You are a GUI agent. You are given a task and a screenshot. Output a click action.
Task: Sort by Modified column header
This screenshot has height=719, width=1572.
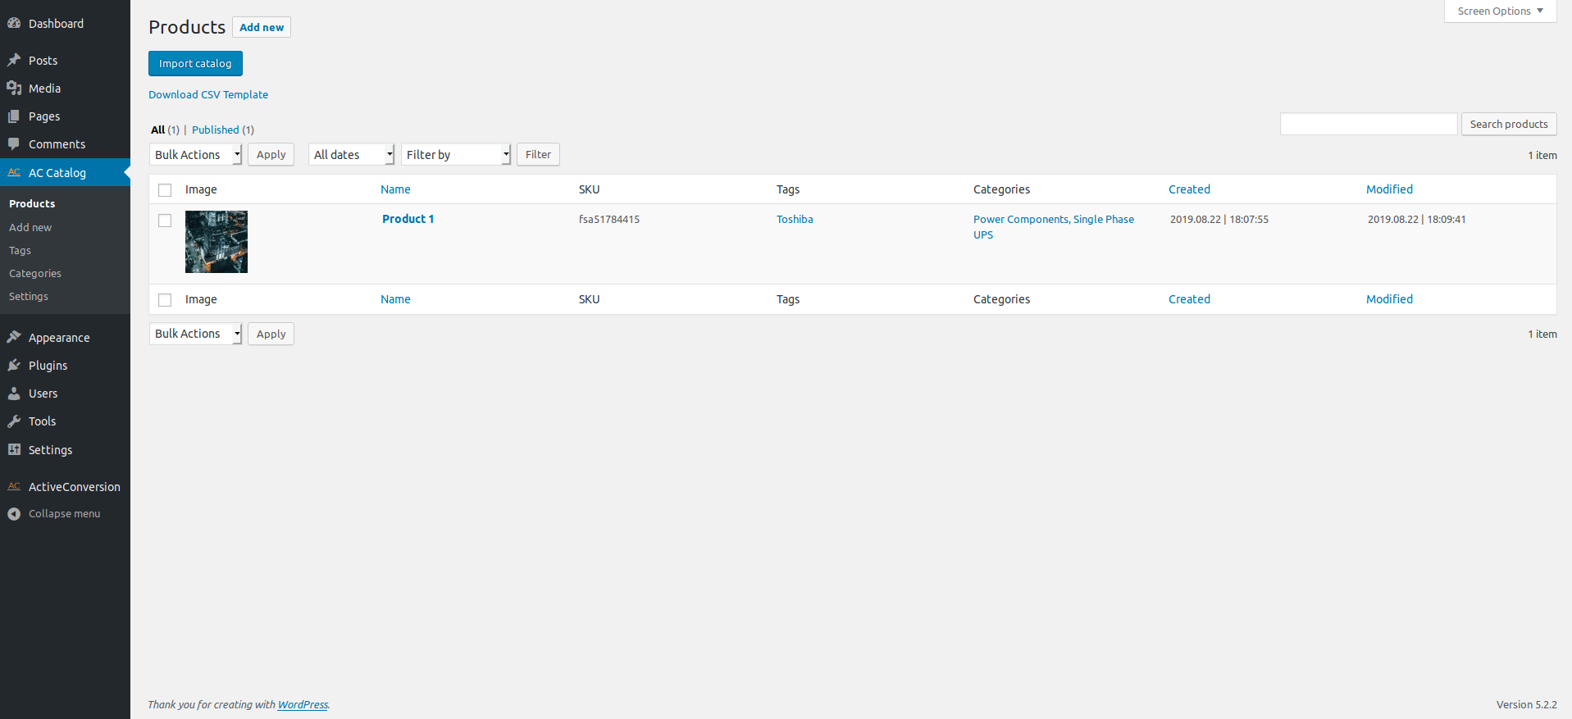click(x=1389, y=189)
